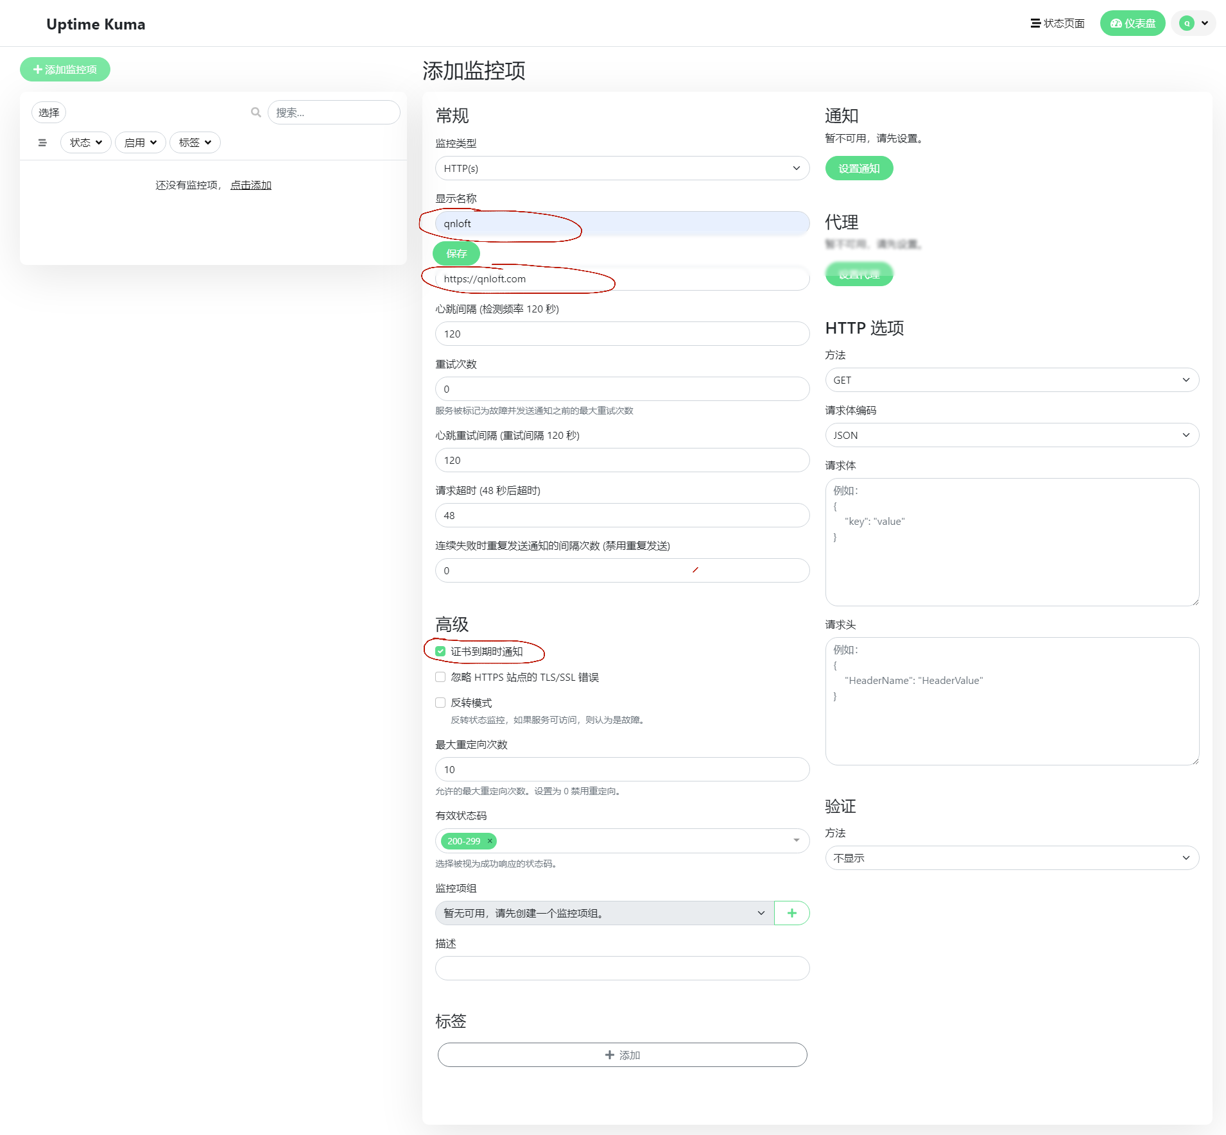
Task: Open the 监控项组 monitor group dropdown
Action: click(605, 913)
